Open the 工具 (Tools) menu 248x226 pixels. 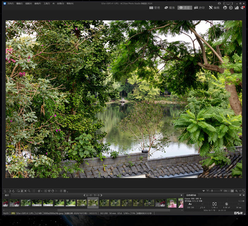point(46,3)
